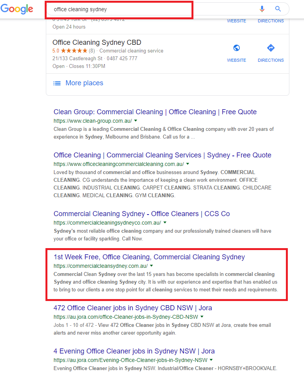
Task: Open dropdown arrow beside commercialcleansydney.com.au URL
Action: pos(151,266)
